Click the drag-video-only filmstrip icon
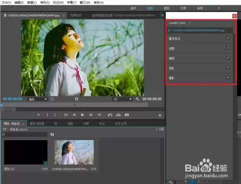 click(x=77, y=99)
